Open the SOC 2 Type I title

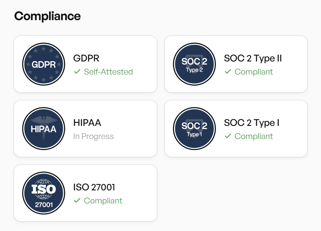click(251, 123)
